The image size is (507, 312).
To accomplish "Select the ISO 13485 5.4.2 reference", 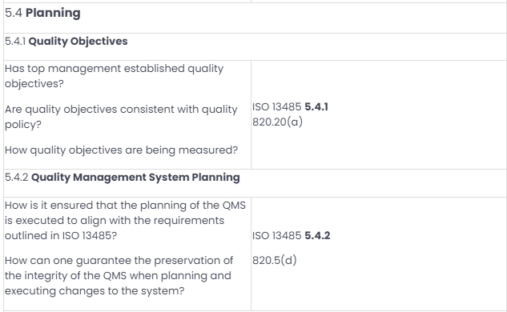I will [291, 235].
